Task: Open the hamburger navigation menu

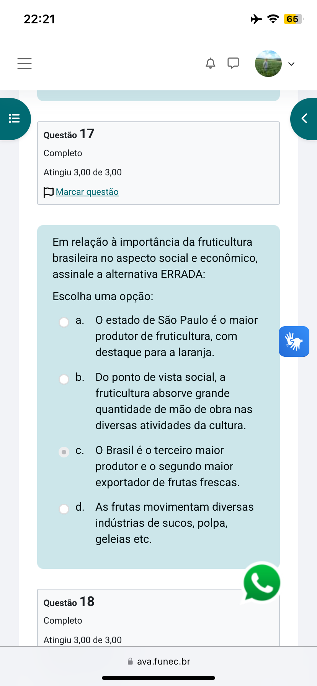Action: [25, 63]
